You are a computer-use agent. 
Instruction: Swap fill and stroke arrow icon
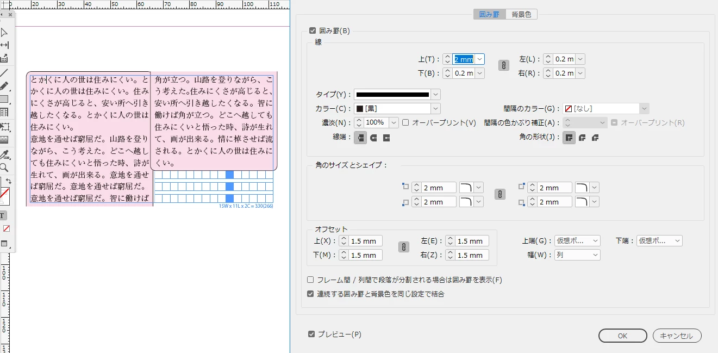[x=9, y=181]
